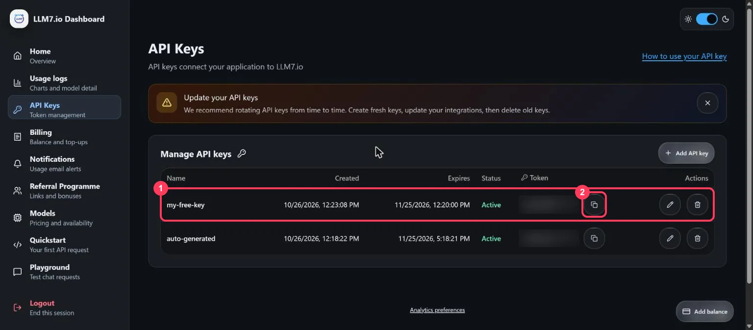753x330 pixels.
Task: Click the Billing receipt icon
Action: pos(18,137)
